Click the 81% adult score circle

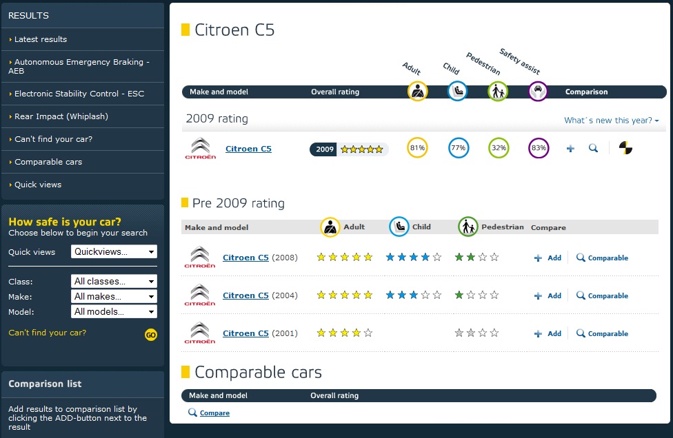[417, 148]
